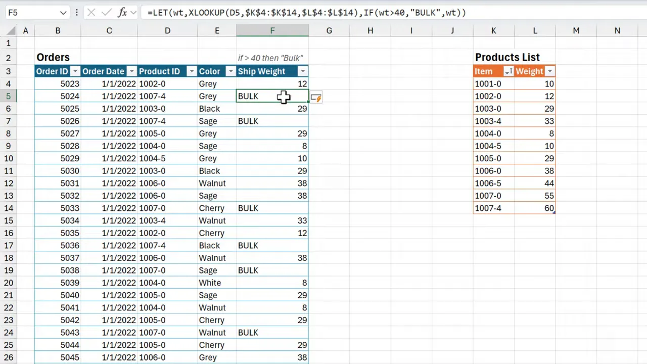Confirm the entry using the checkmark icon
This screenshot has width=647, height=364.
(x=106, y=12)
